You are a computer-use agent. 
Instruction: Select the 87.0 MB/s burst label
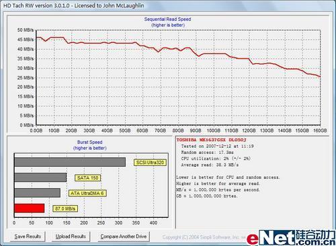(65, 208)
